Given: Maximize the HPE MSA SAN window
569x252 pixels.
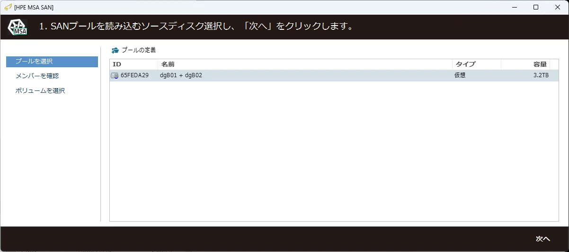Looking at the screenshot, I should point(535,7).
